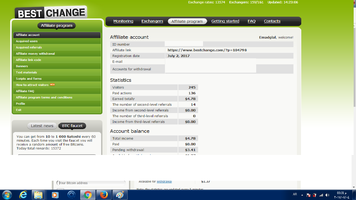
Task: Click the AR language indicator
Action: click(295, 194)
